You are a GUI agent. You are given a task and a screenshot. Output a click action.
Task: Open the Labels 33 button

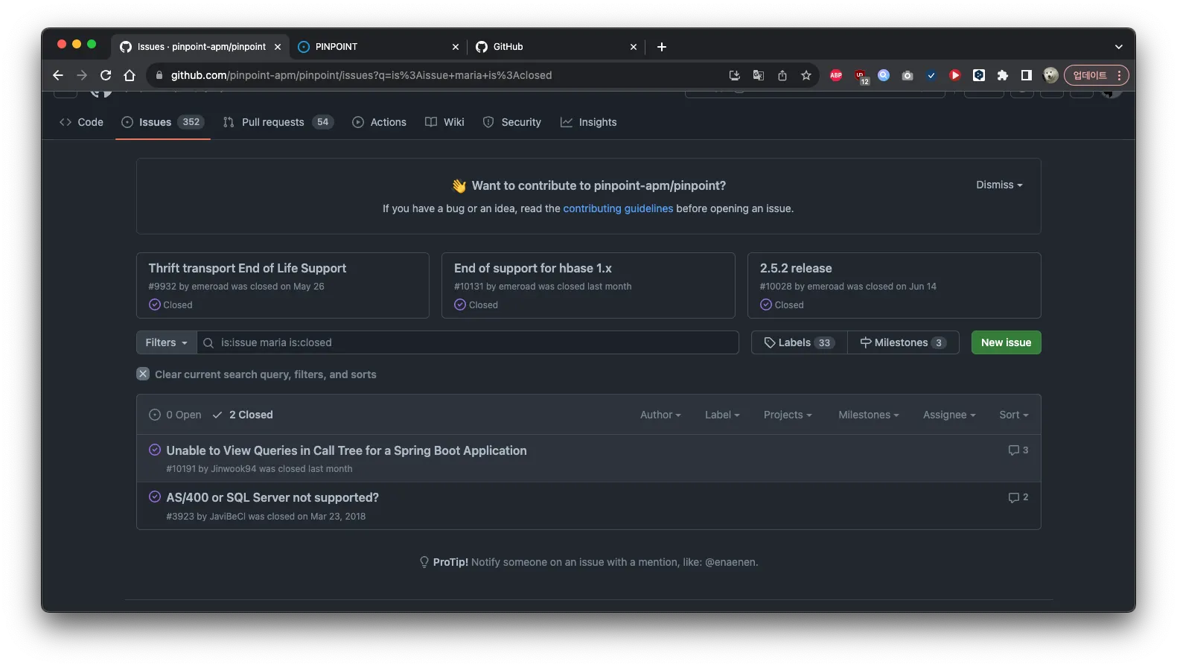pos(800,342)
